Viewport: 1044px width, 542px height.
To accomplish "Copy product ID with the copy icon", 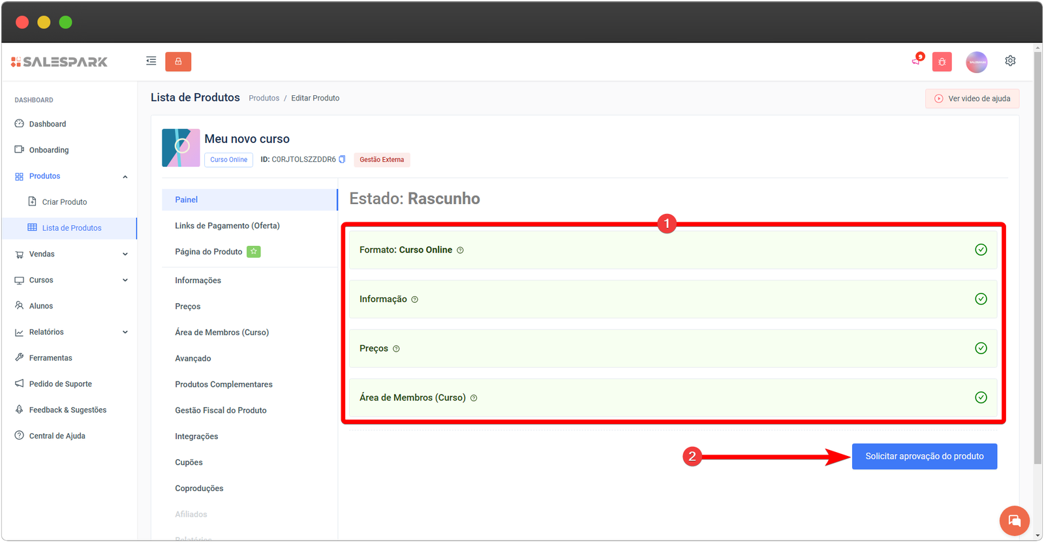I will [x=342, y=159].
